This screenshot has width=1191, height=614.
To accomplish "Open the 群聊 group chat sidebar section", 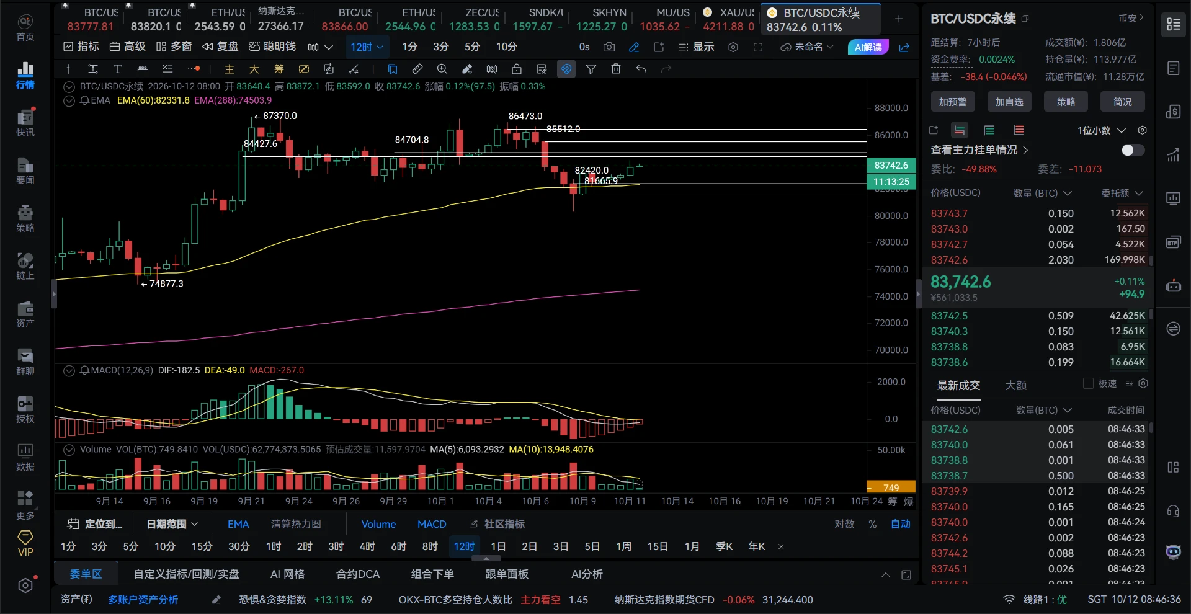I will click(x=25, y=362).
